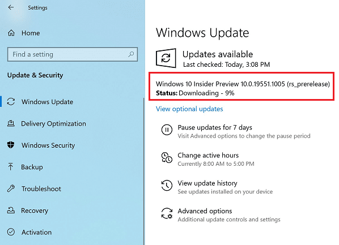Click the Updates available heading
The width and height of the screenshot is (339, 245).
(x=218, y=54)
